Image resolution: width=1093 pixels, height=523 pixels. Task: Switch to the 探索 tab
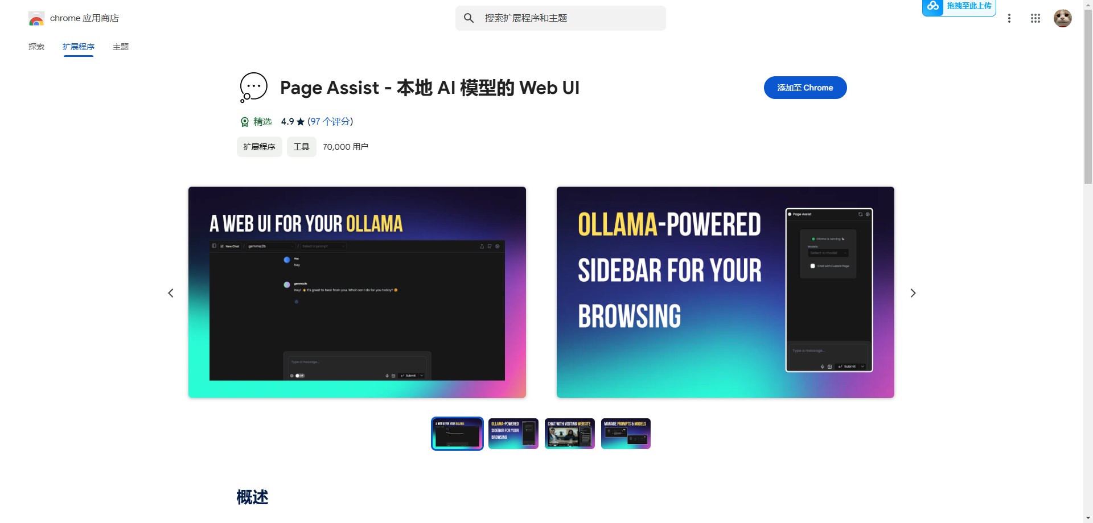click(x=36, y=47)
